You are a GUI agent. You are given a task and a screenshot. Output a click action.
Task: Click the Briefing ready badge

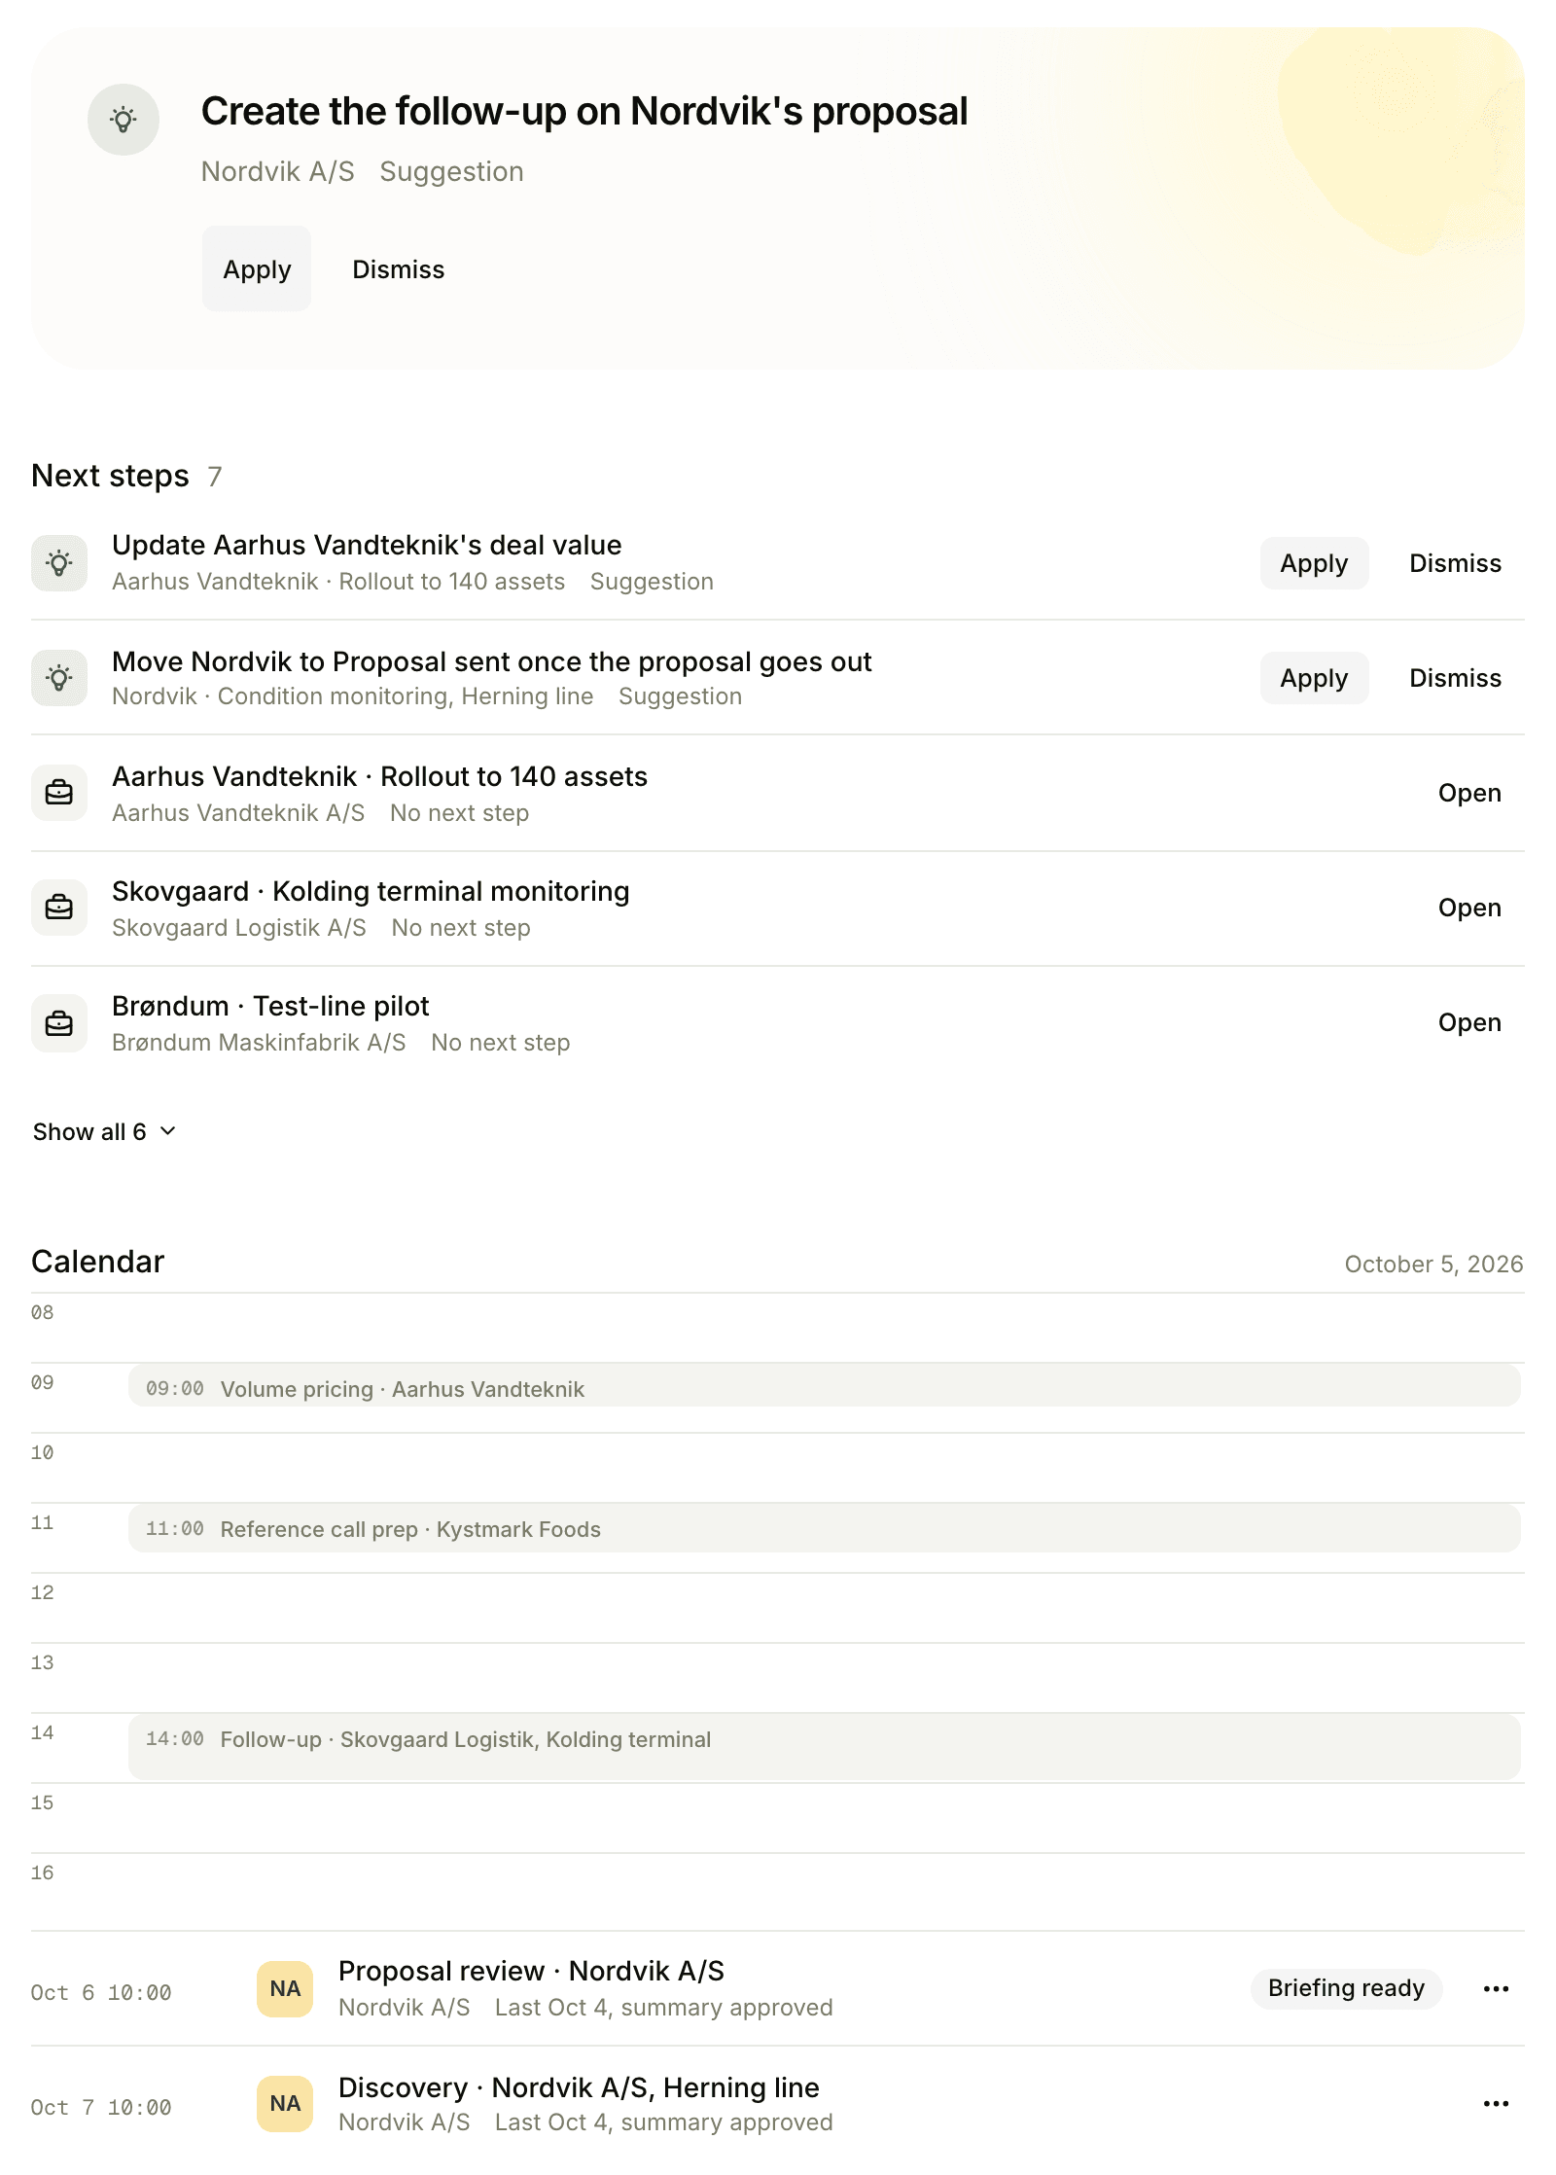pos(1346,1989)
